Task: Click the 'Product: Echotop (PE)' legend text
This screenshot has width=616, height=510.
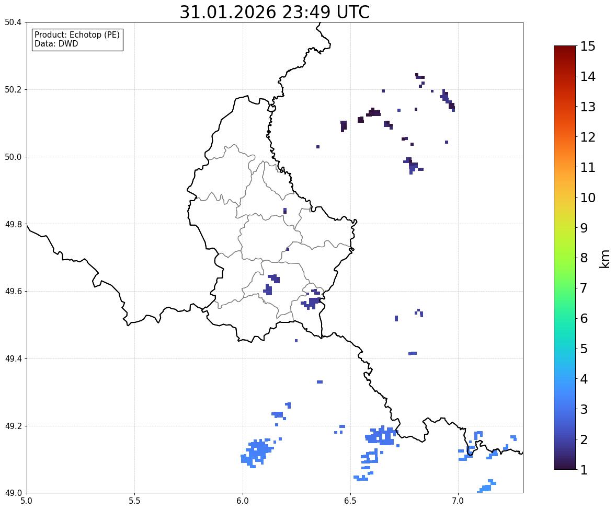Action: [x=77, y=34]
